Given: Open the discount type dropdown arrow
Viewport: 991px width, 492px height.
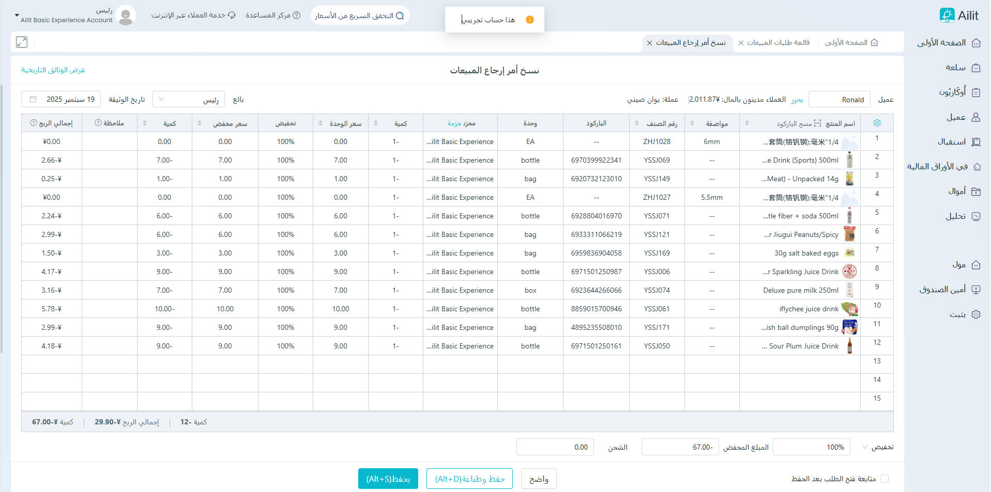Looking at the screenshot, I should click(865, 447).
